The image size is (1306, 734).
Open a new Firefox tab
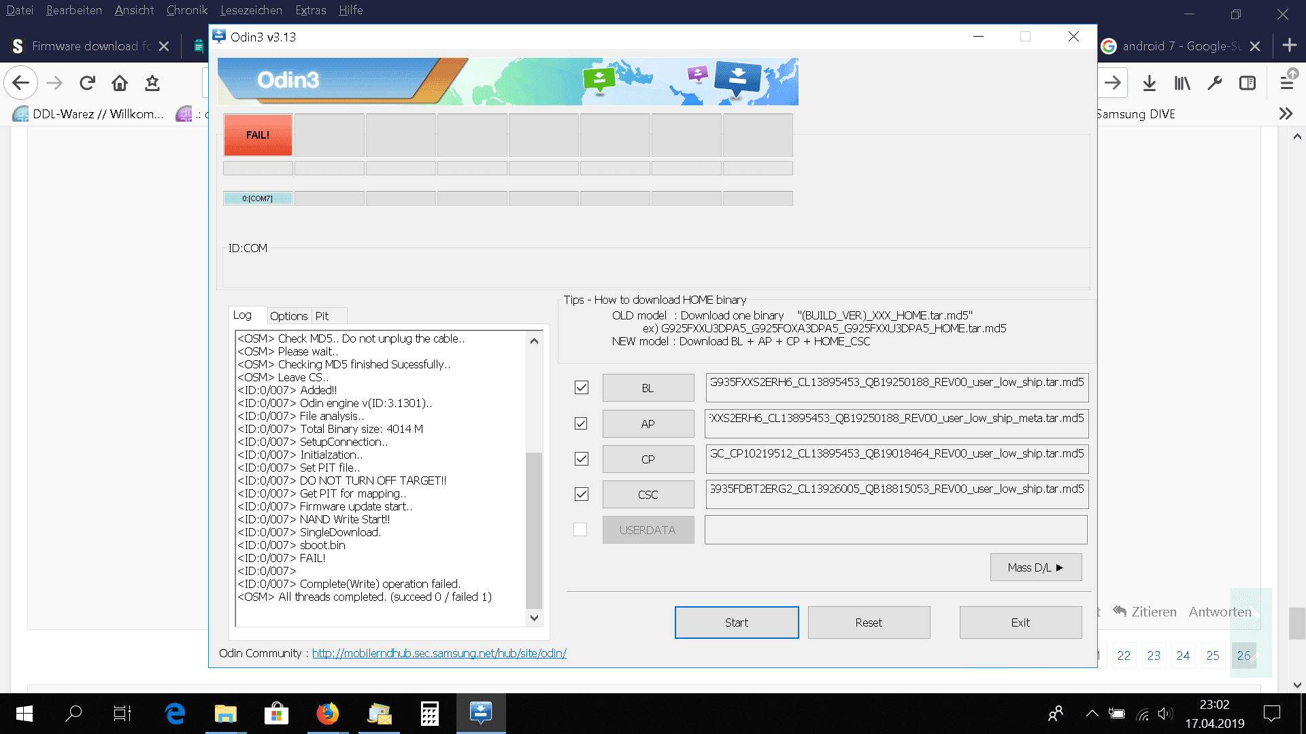coord(1289,46)
